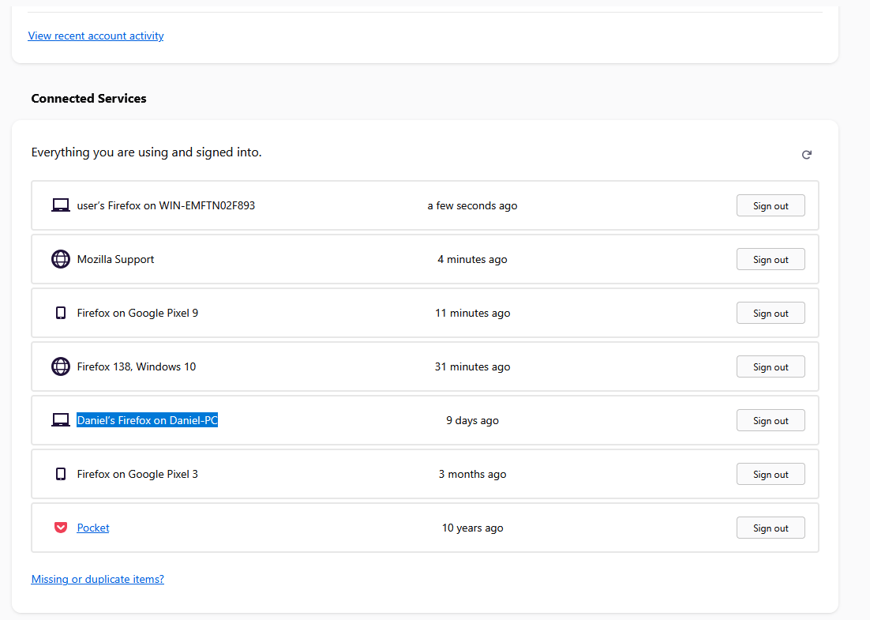This screenshot has height=620, width=870.
Task: Click Firefox 138, Windows 10 text
Action: pyautogui.click(x=137, y=367)
